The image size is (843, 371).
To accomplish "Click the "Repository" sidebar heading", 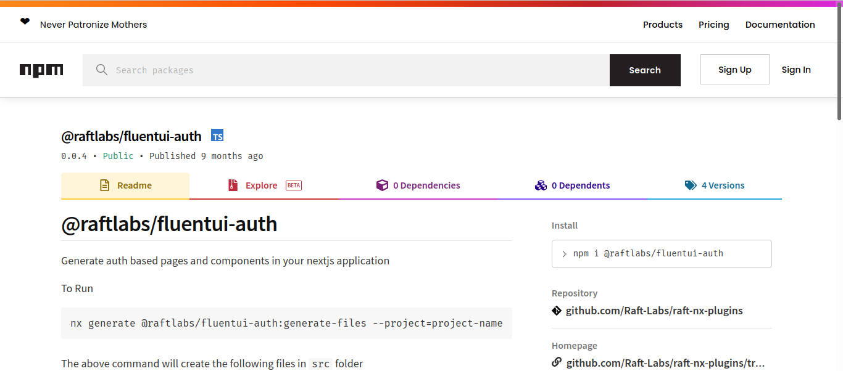I will coord(575,293).
